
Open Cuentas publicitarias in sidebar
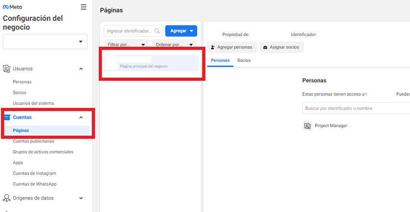(34, 141)
